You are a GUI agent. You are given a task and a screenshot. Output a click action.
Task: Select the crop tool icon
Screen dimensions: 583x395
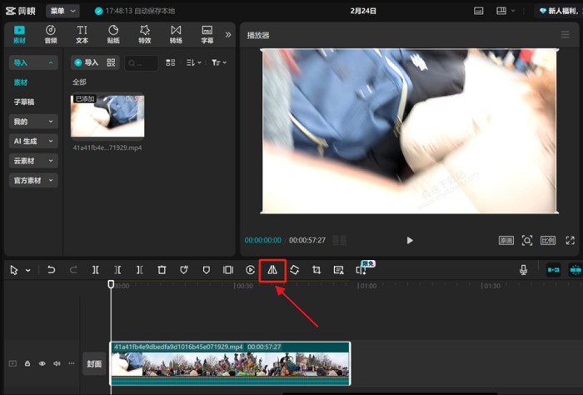316,270
